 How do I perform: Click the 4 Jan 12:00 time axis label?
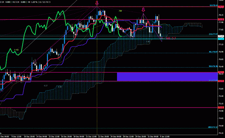(x=165, y=137)
